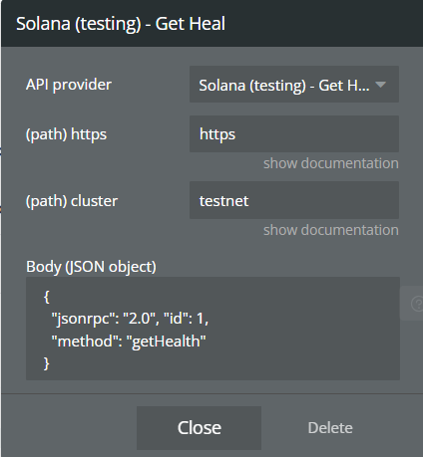423x457 pixels.
Task: Open the API provider dropdown
Action: 294,85
